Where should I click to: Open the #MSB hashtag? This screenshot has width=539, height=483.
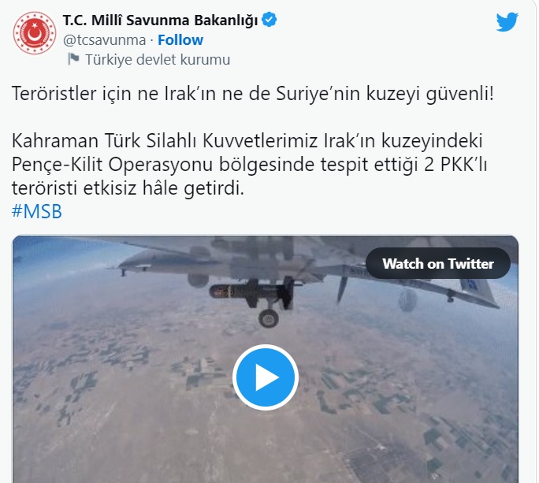37,211
